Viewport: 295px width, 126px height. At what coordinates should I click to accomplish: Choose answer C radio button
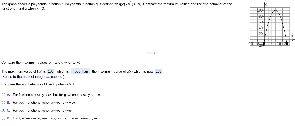coord(3,110)
